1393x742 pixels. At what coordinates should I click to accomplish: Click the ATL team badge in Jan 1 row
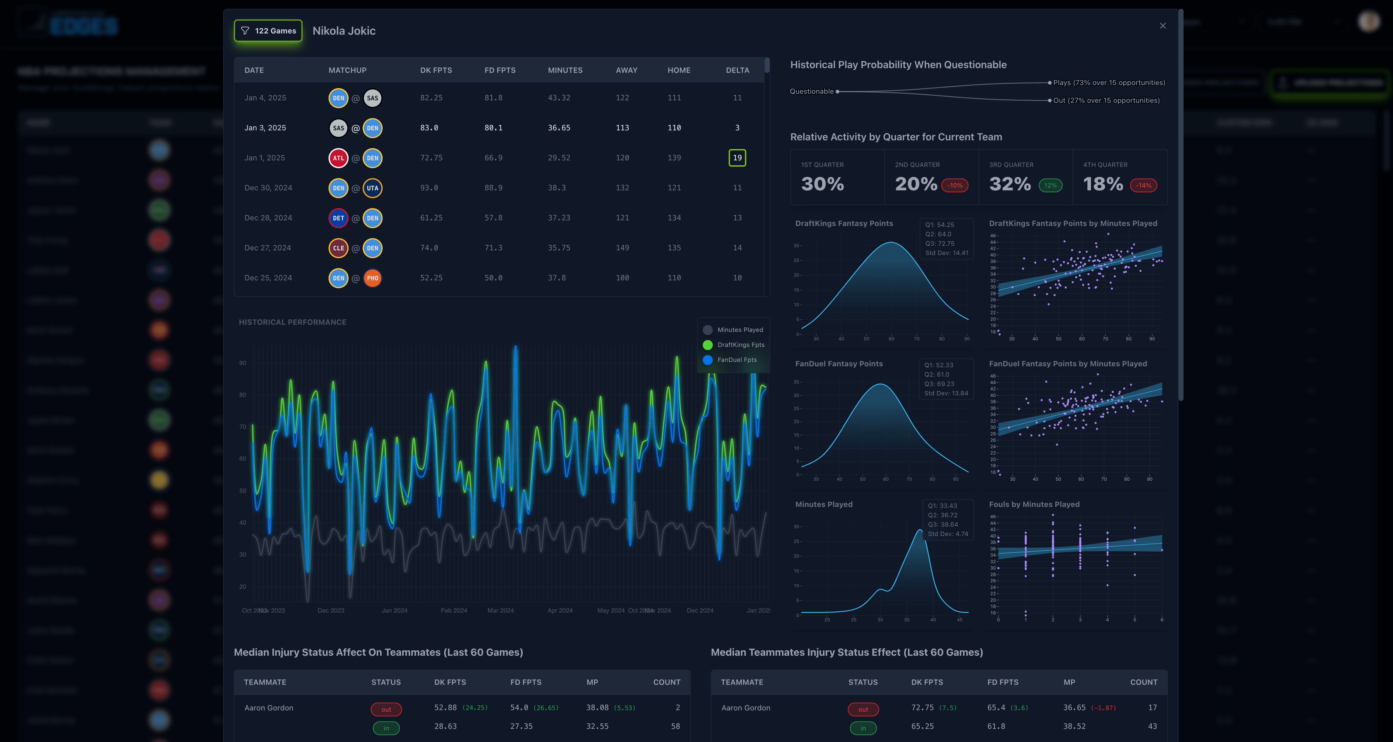[x=339, y=158]
